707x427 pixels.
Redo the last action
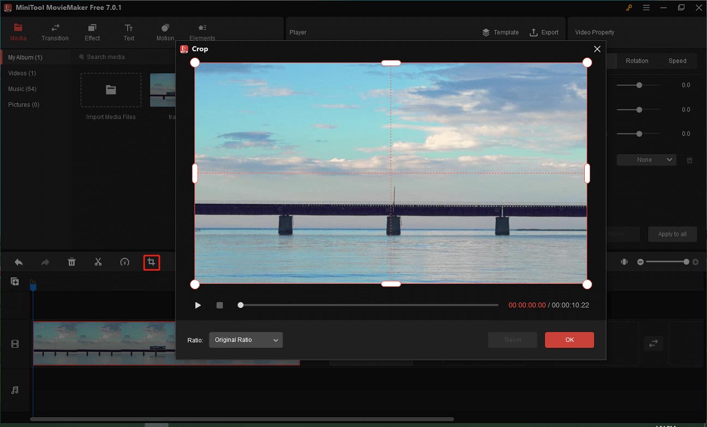[x=45, y=262]
